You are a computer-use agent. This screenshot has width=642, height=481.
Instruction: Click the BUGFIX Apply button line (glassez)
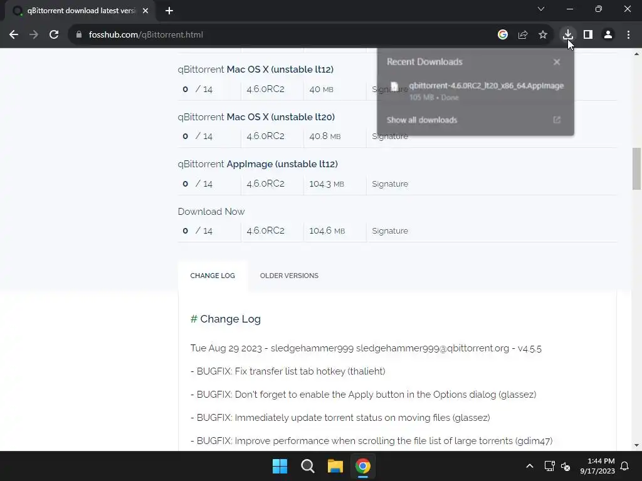point(363,395)
